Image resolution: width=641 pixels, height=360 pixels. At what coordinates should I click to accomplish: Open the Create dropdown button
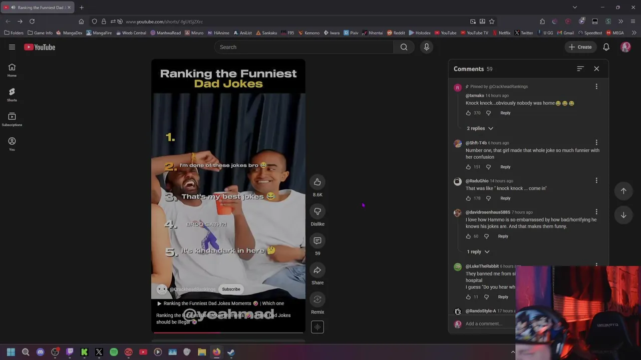580,47
